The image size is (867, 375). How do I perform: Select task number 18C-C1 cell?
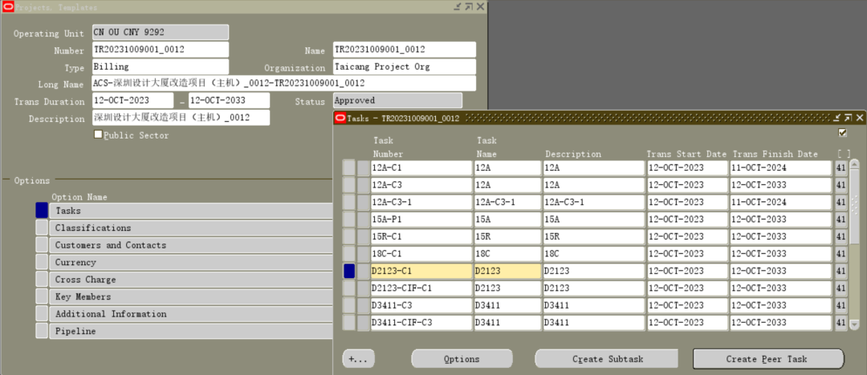421,253
